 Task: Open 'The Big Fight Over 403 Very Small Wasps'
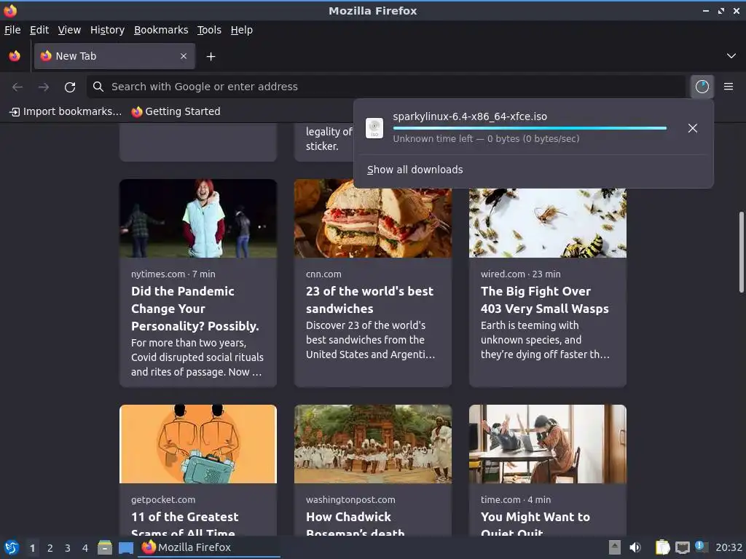pyautogui.click(x=545, y=300)
